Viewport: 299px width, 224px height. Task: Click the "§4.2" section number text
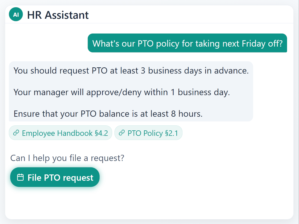click(101, 133)
